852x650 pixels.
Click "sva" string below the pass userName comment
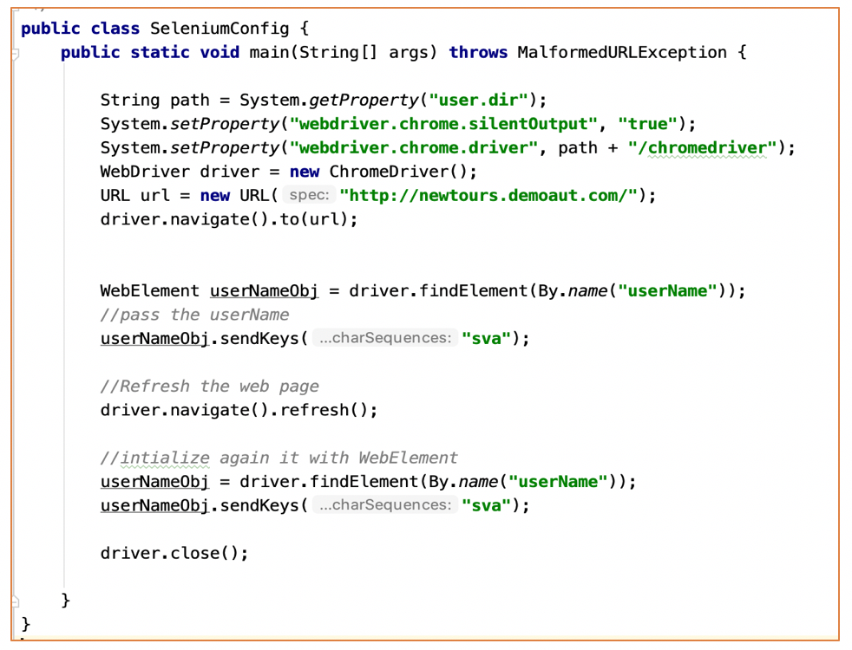487,339
